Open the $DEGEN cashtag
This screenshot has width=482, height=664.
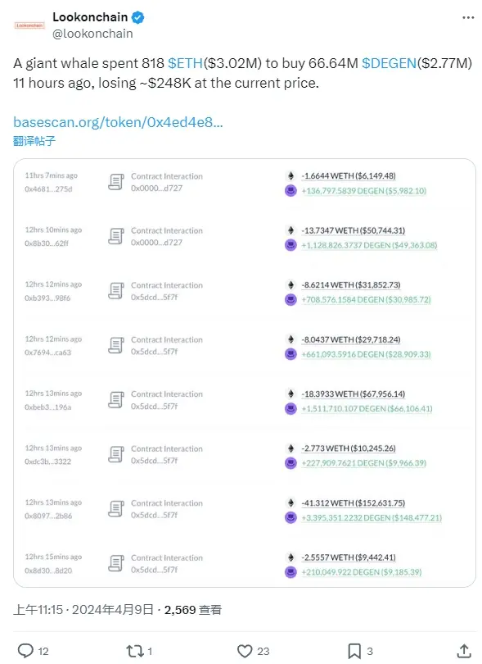pyautogui.click(x=389, y=63)
